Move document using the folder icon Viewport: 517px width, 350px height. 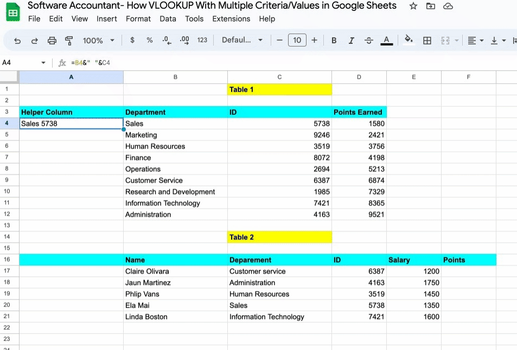[x=431, y=6]
